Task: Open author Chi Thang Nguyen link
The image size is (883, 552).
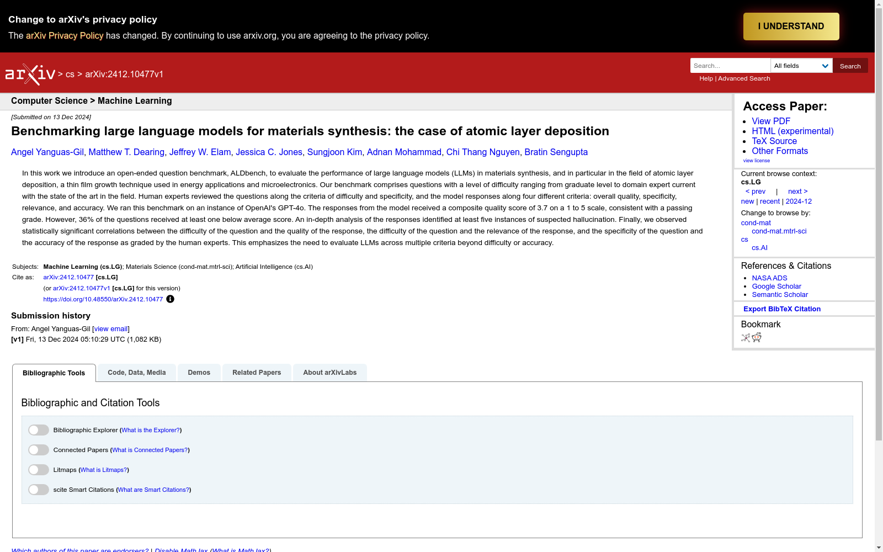Action: (x=483, y=152)
